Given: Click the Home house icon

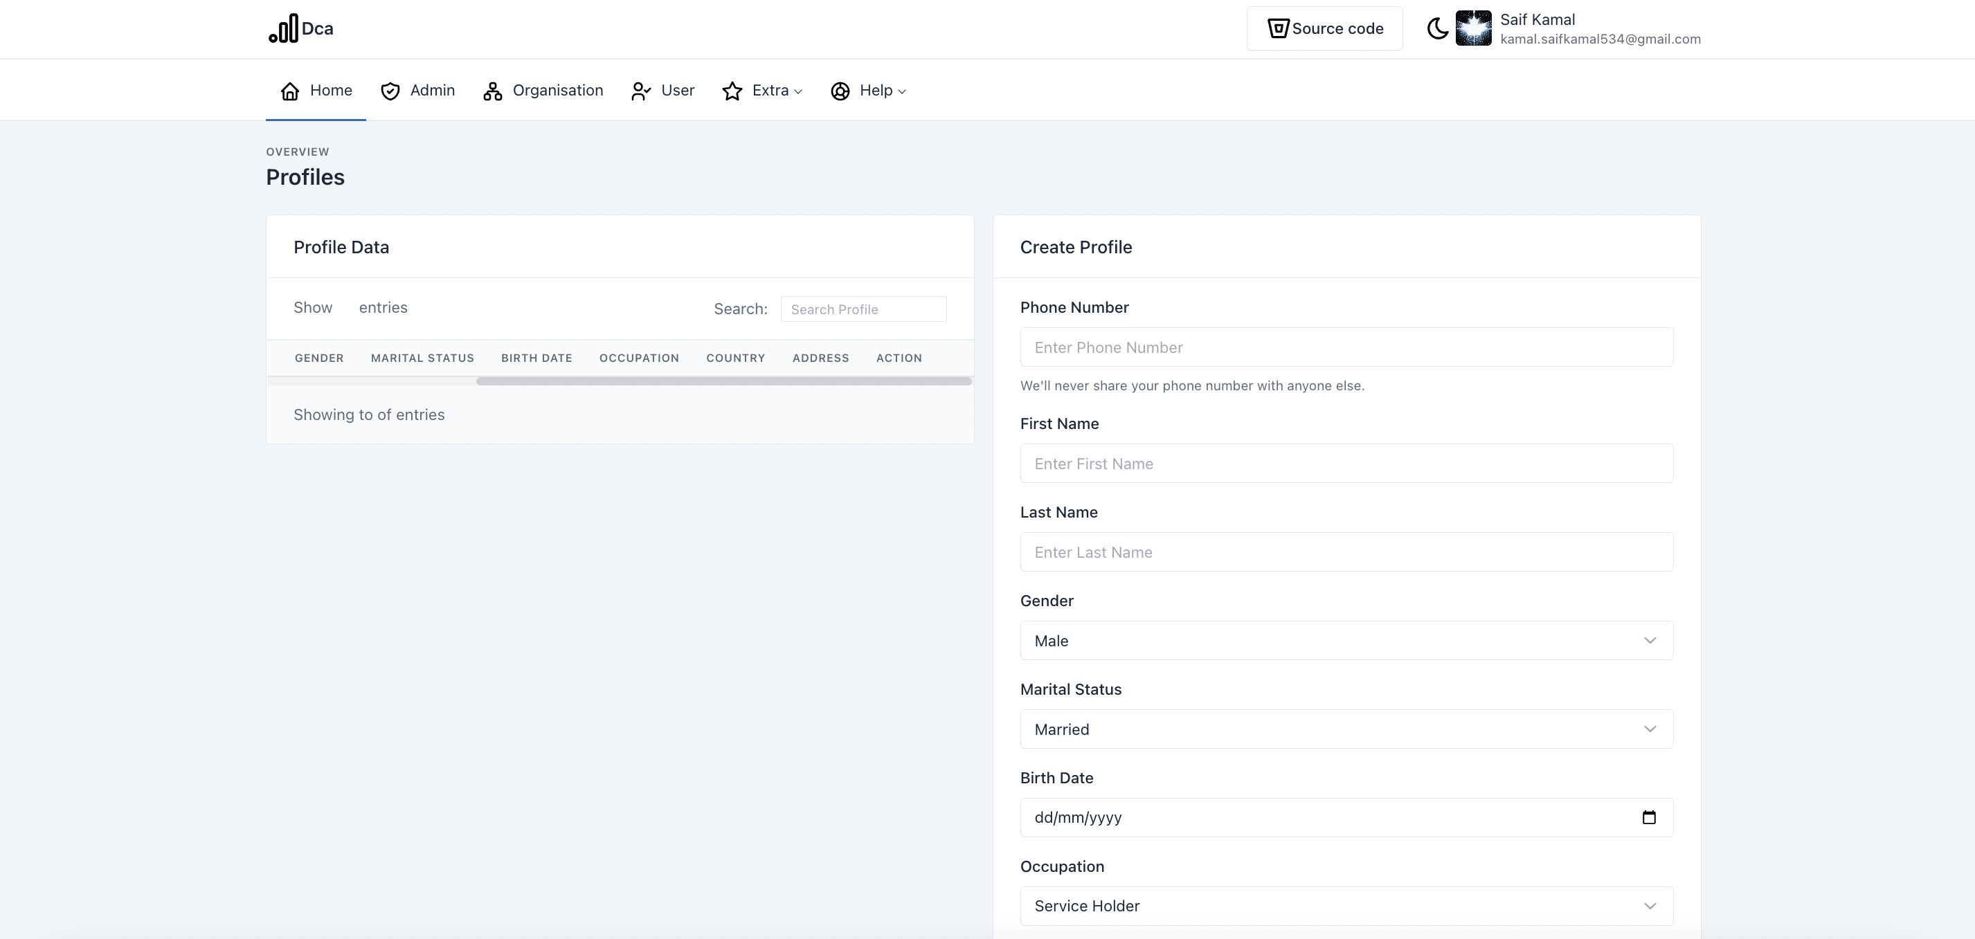Looking at the screenshot, I should point(290,91).
